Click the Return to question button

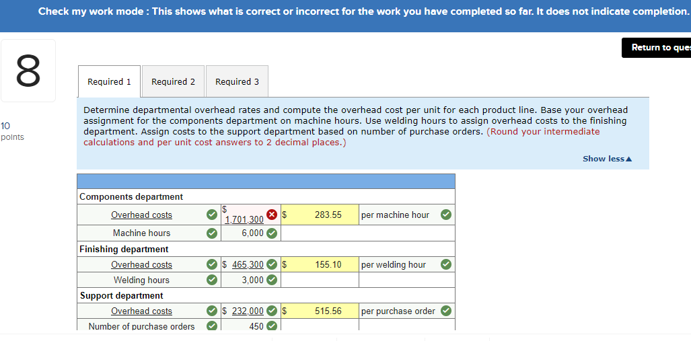coord(656,48)
